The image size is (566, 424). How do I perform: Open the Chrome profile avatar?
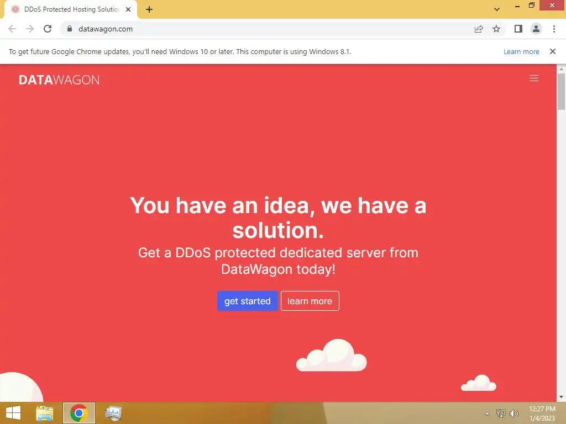tap(536, 29)
